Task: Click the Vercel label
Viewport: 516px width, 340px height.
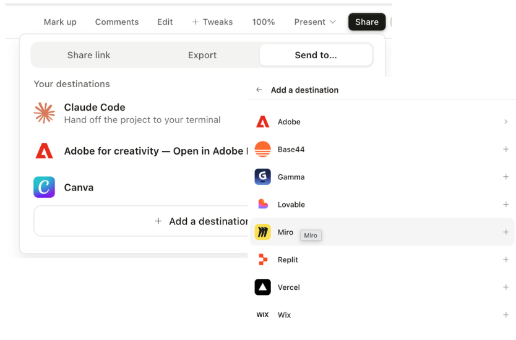Action: coord(288,287)
